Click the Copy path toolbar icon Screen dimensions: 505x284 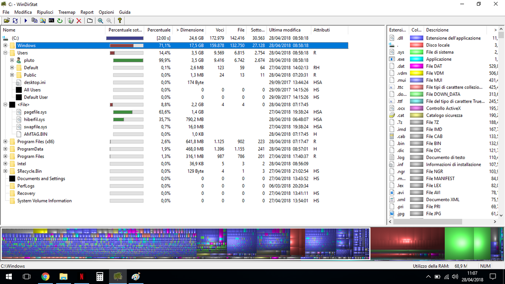34,21
